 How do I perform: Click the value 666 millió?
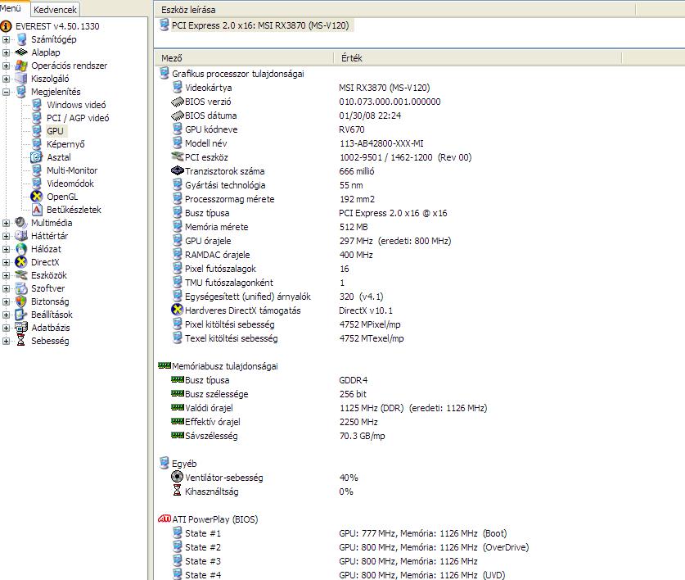tap(357, 171)
